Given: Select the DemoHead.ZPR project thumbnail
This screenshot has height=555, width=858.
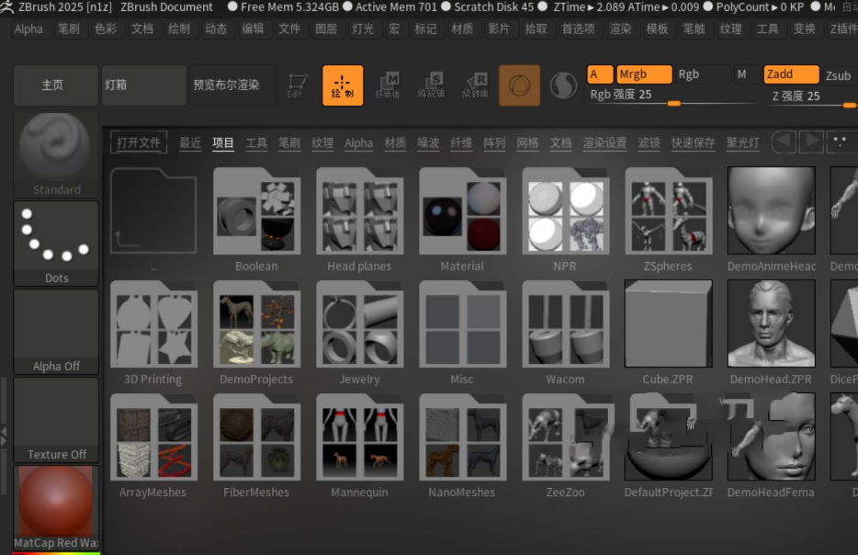Looking at the screenshot, I should 771,333.
